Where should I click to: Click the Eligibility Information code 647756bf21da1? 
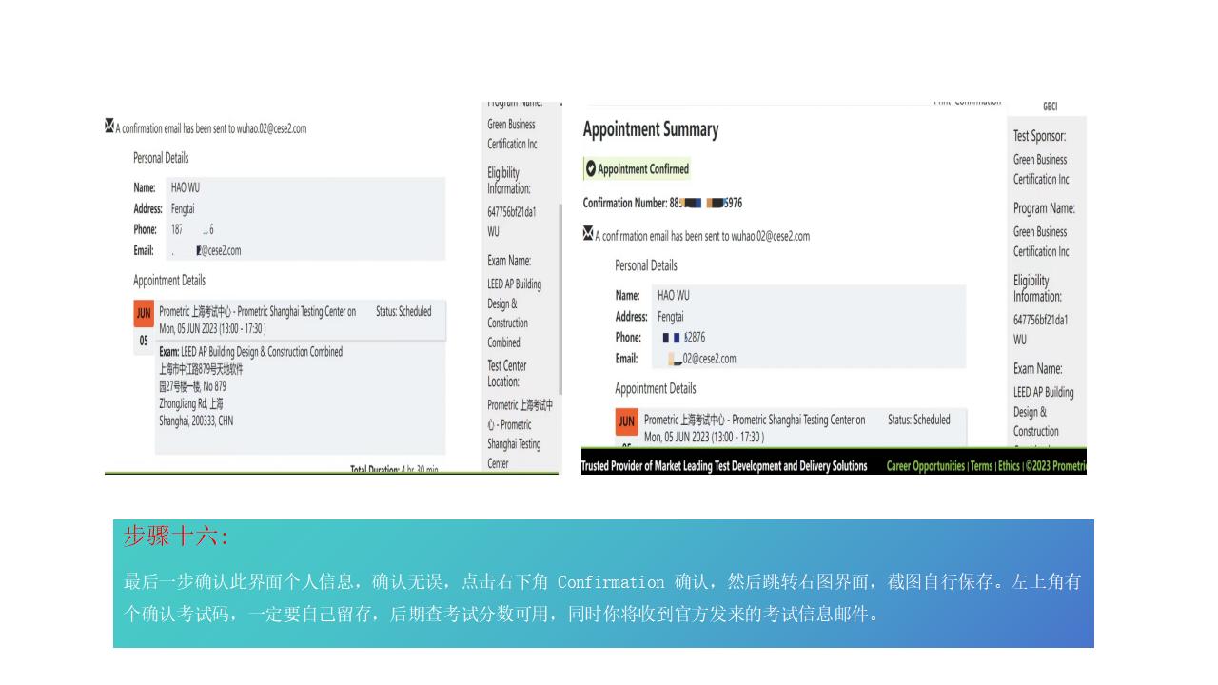point(1040,319)
